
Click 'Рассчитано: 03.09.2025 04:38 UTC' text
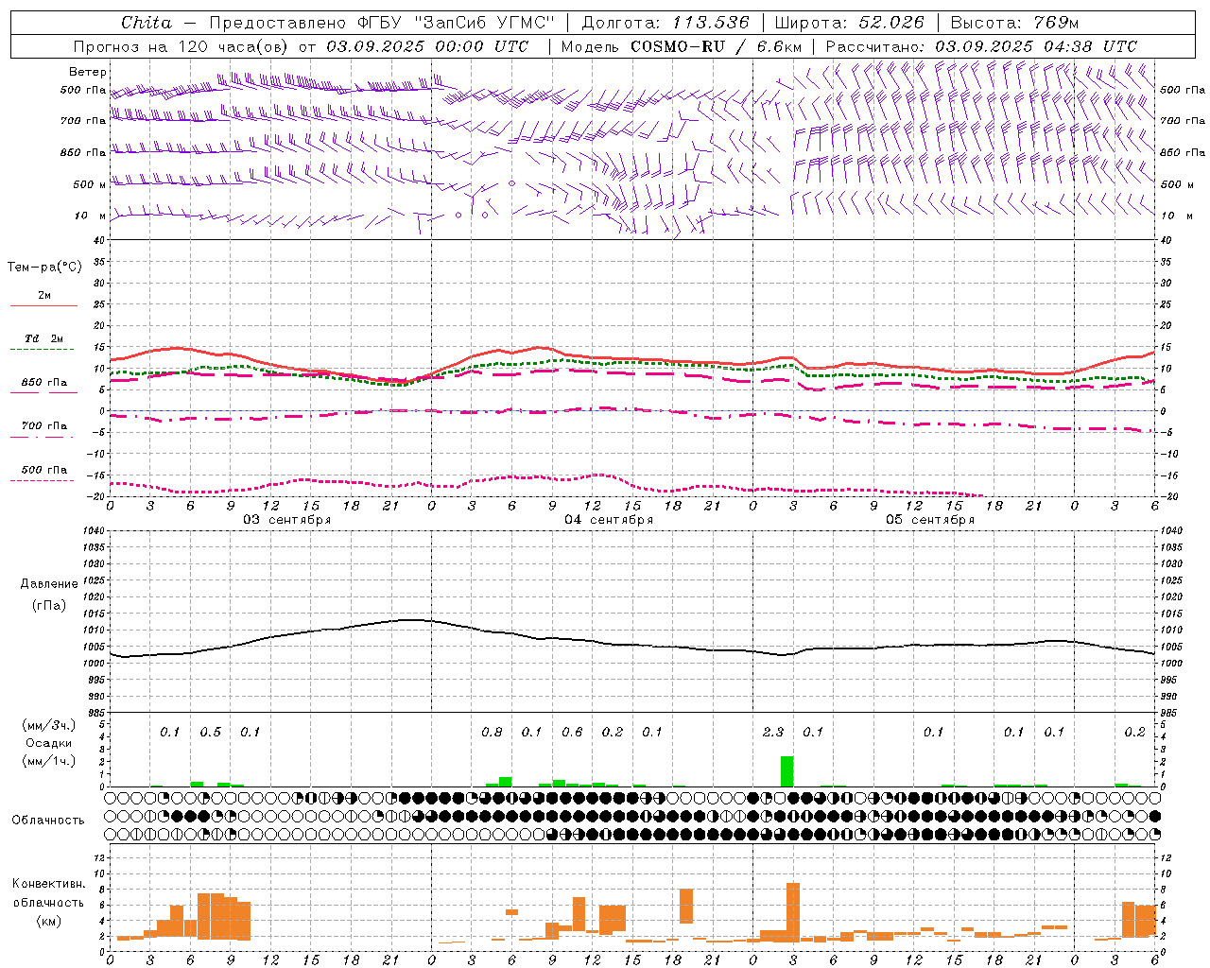tap(981, 46)
